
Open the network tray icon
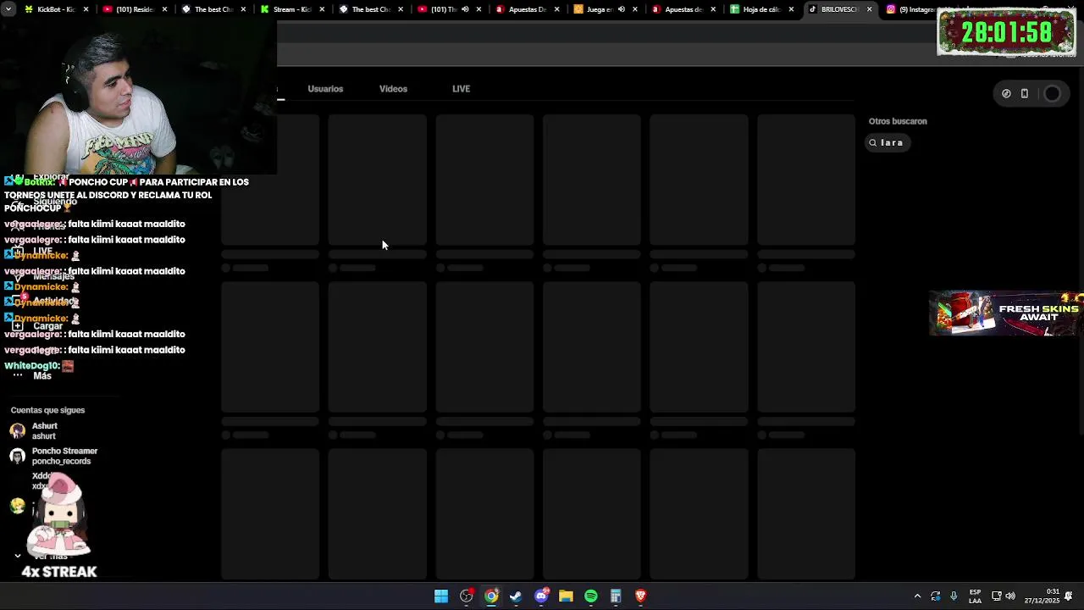click(x=997, y=596)
